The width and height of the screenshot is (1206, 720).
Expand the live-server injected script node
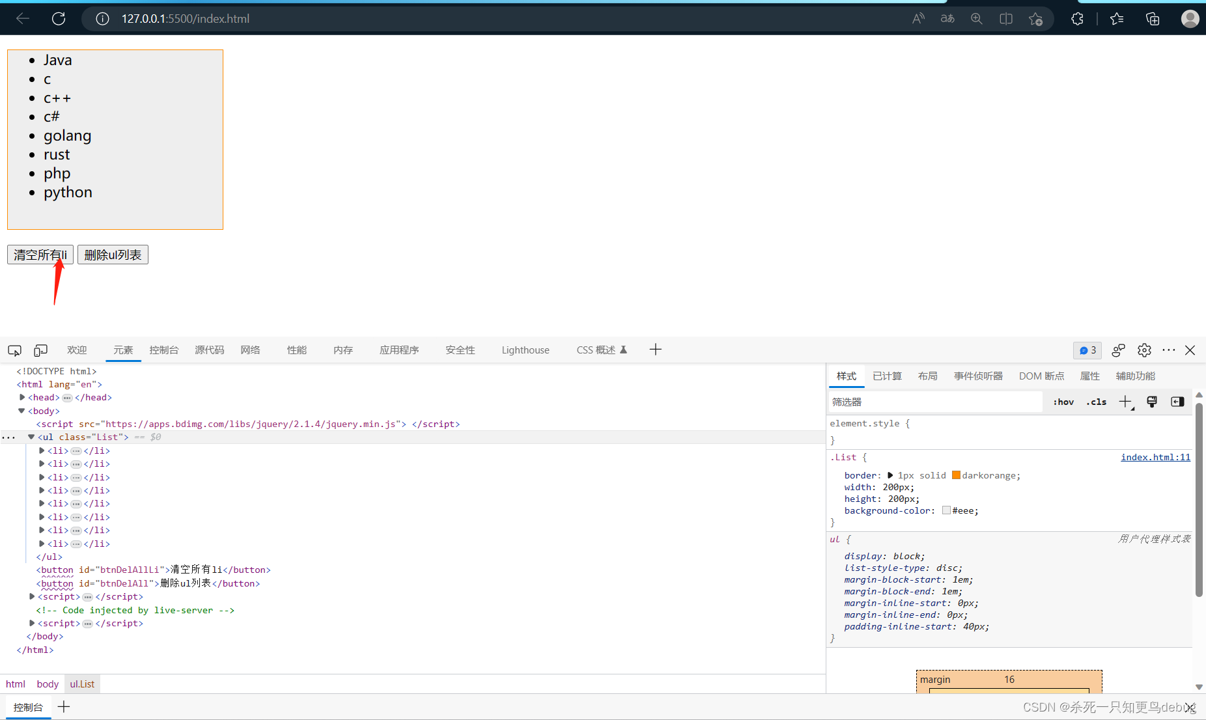(32, 623)
